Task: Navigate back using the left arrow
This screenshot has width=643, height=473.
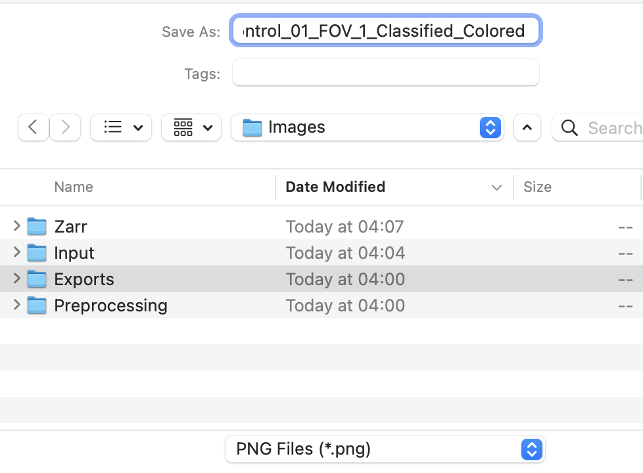Action: [33, 127]
